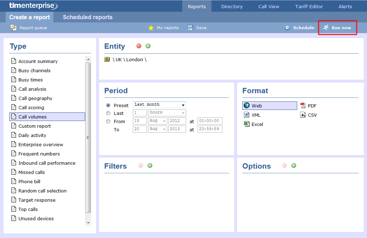Switch to the Directory tab
Screen dimensions: 367x238
click(x=232, y=6)
